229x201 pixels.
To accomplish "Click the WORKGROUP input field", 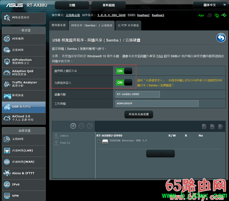I will pyautogui.click(x=157, y=103).
